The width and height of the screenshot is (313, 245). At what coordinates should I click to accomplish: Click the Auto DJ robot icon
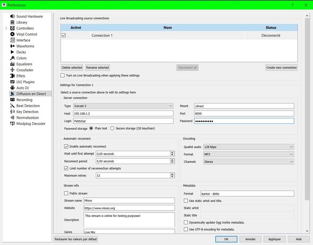13,88
